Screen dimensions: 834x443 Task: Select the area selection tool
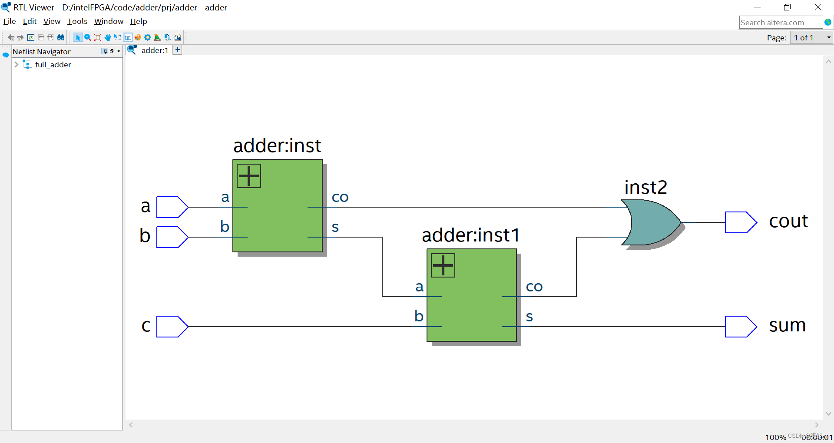(118, 37)
